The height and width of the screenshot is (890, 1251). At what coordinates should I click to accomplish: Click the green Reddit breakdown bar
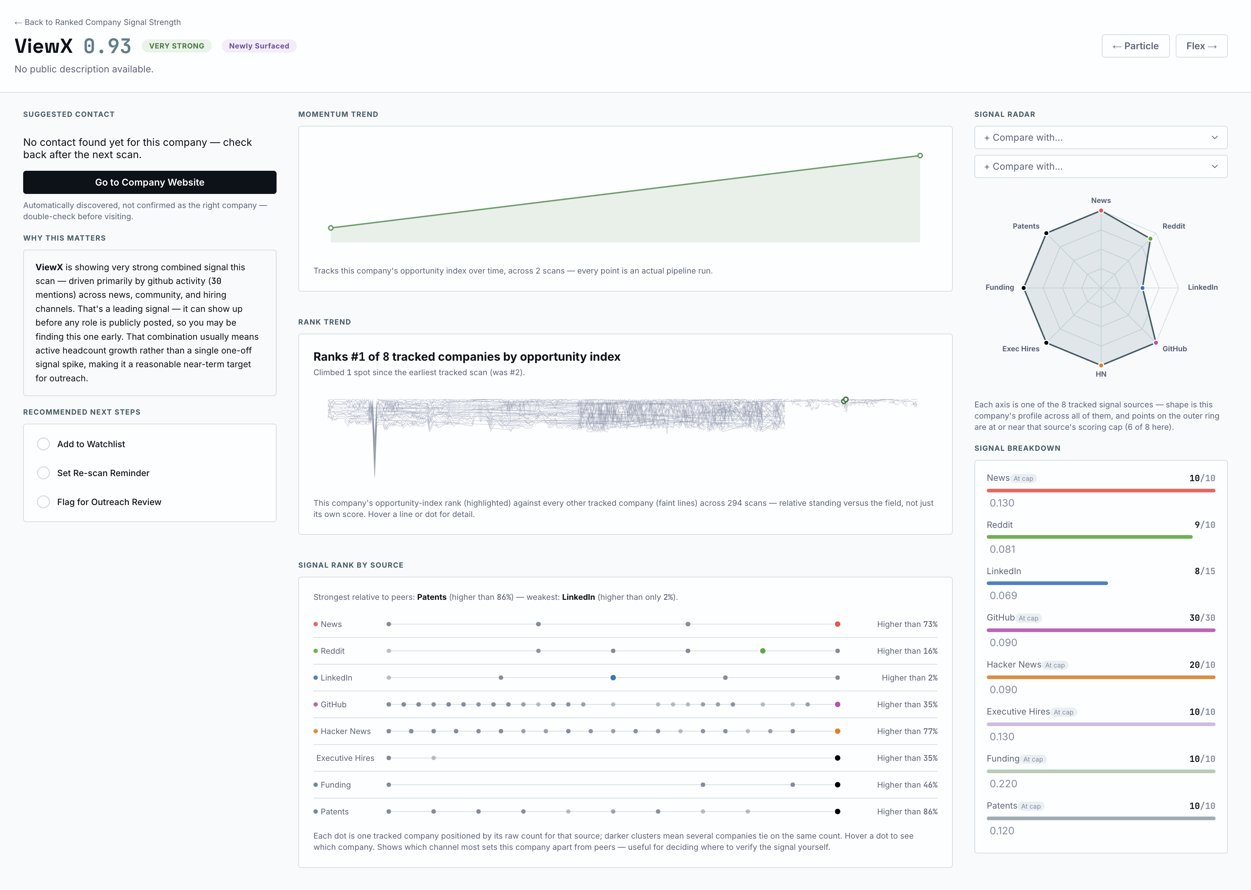click(x=1089, y=537)
